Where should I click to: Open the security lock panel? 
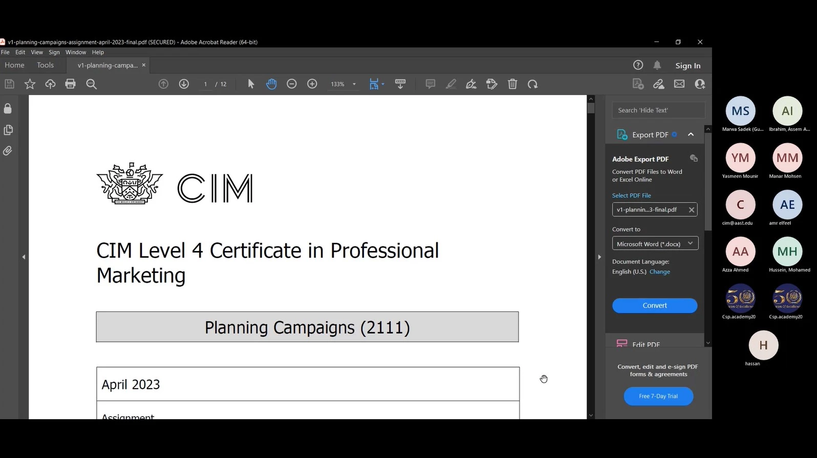(8, 108)
